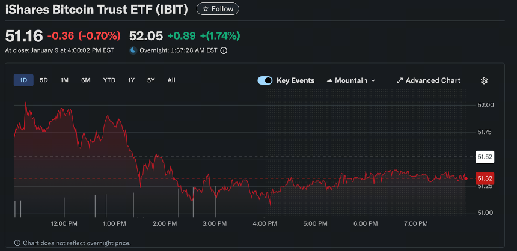Click the 51.52 previous close label
The width and height of the screenshot is (517, 251).
(485, 157)
